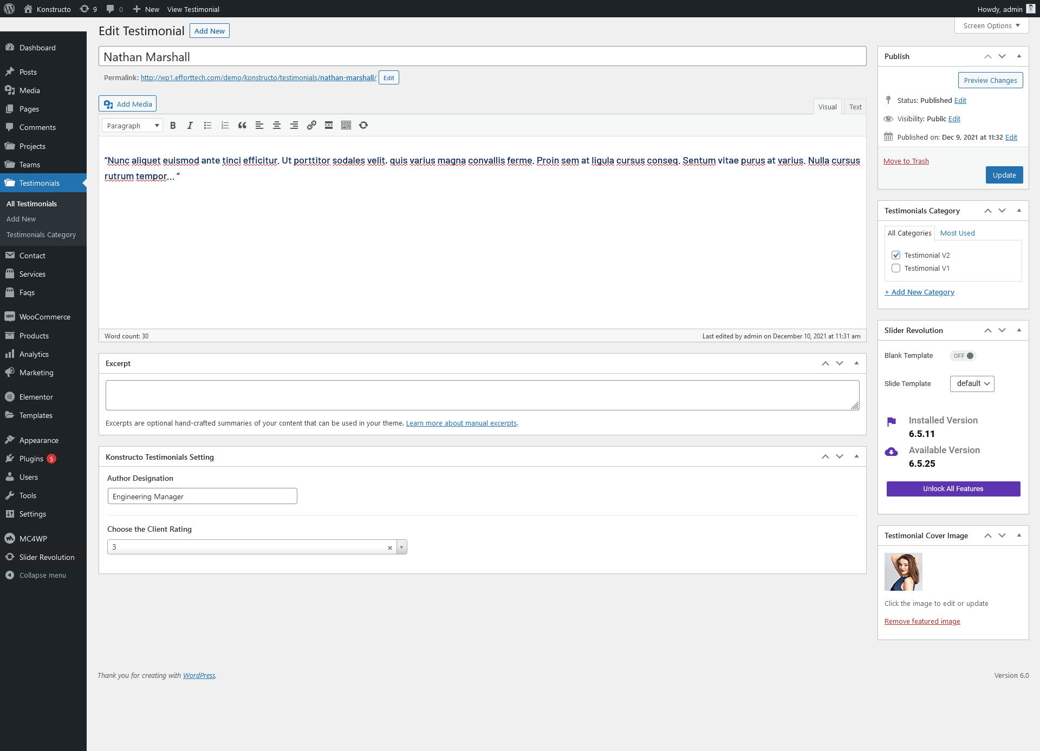Click the insert link icon

[x=311, y=126]
